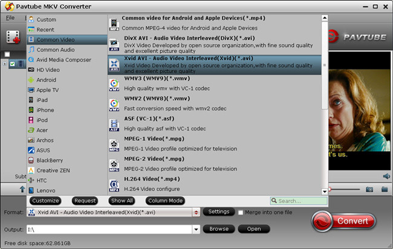Image resolution: width=393 pixels, height=249 pixels.
Task: Click the speaker volume icon
Action: pos(386,176)
